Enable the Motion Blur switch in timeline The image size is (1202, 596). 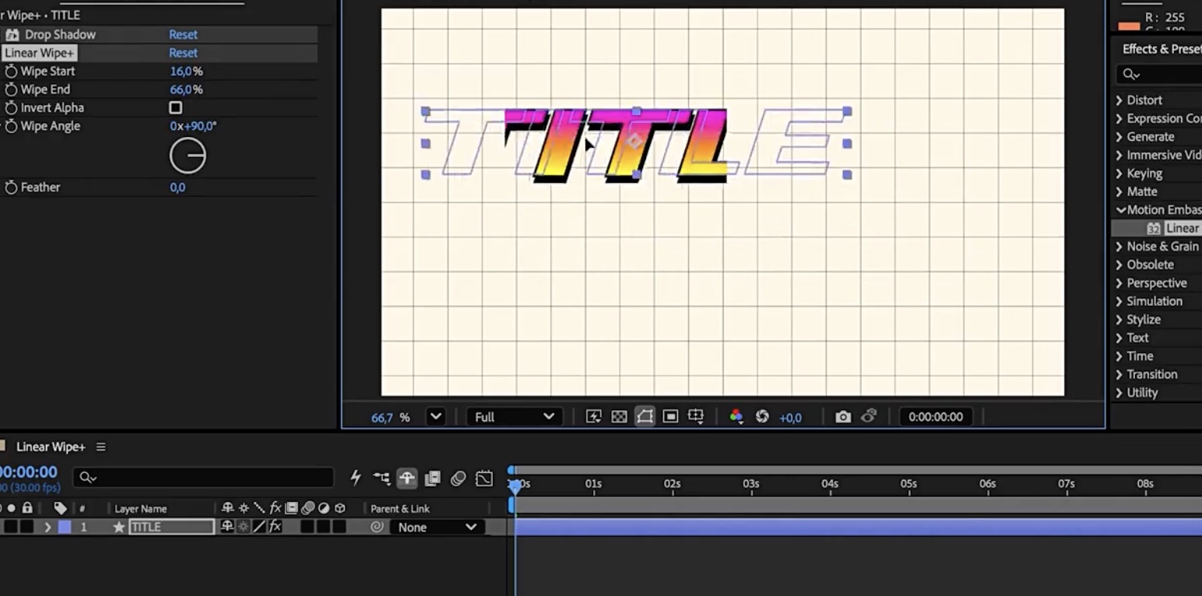click(x=458, y=479)
